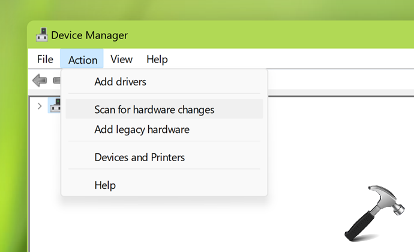Click the Device Manager window title text
414x252 pixels.
(89, 35)
